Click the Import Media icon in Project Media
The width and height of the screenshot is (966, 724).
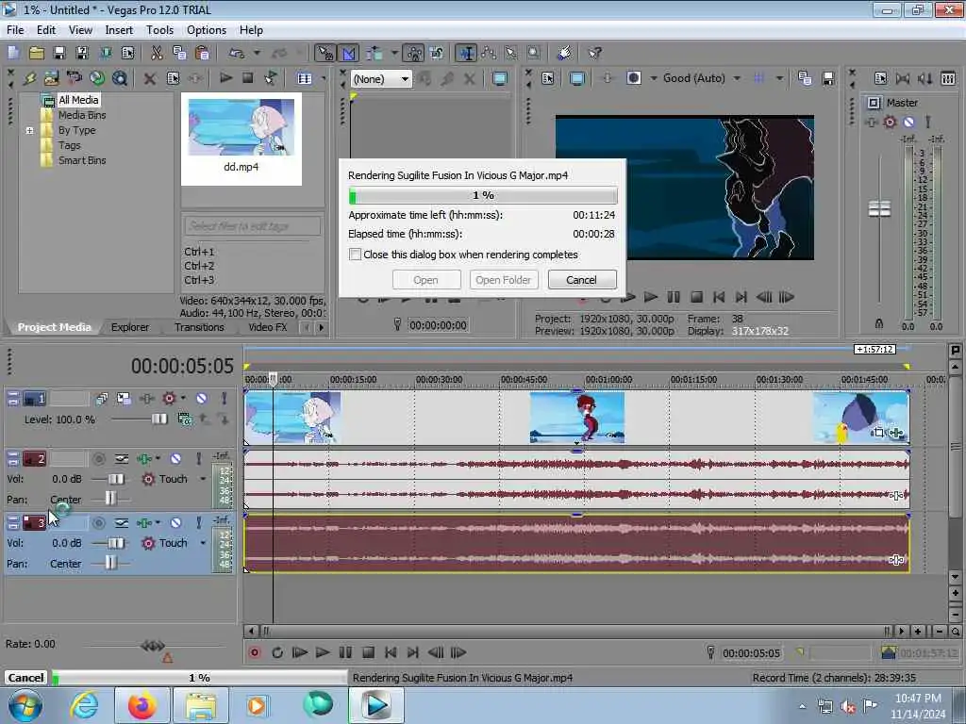tap(52, 78)
